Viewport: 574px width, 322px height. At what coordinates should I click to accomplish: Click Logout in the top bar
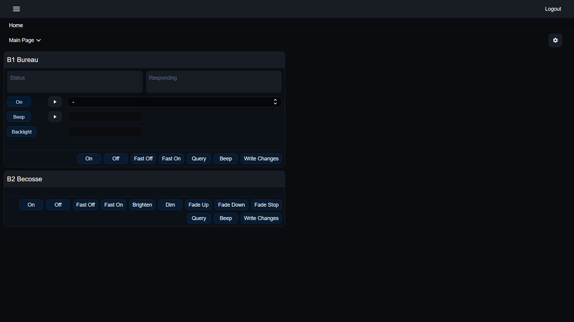click(553, 9)
